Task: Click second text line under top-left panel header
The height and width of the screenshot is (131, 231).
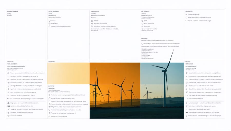Action: 10,16
